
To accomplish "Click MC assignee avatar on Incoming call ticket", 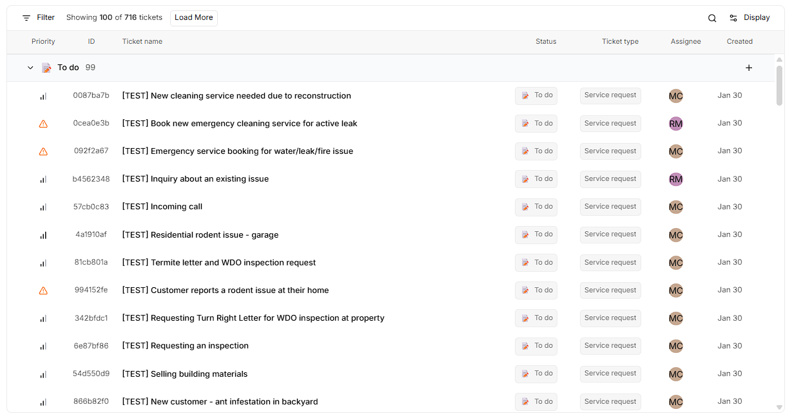I will pos(675,207).
